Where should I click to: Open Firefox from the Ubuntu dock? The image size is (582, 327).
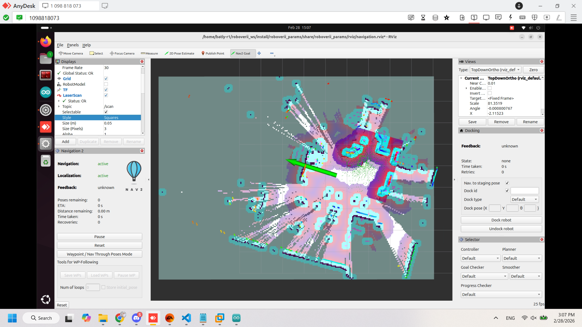click(x=46, y=41)
